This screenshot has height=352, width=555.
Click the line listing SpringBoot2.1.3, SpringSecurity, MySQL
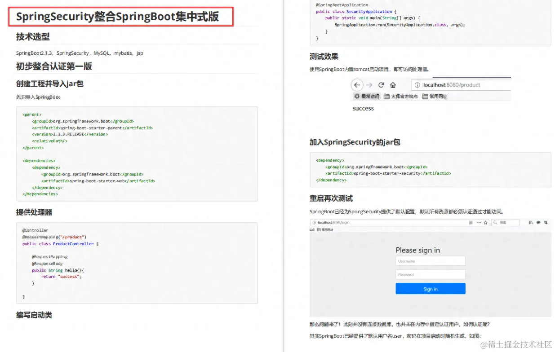pos(80,53)
